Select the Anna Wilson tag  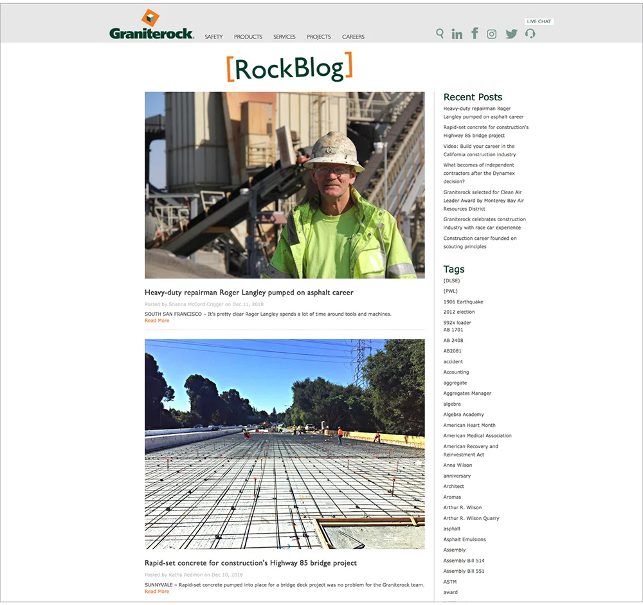458,465
